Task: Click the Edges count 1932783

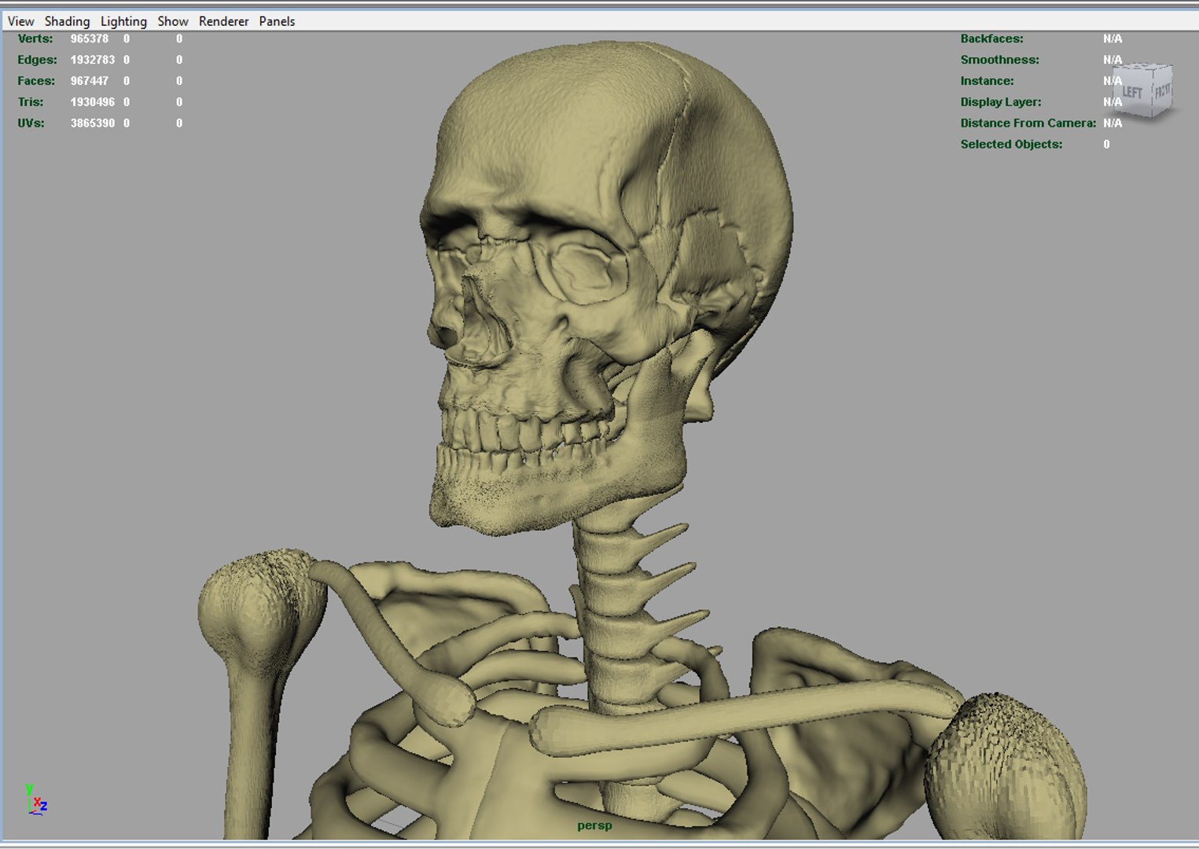Action: [93, 60]
